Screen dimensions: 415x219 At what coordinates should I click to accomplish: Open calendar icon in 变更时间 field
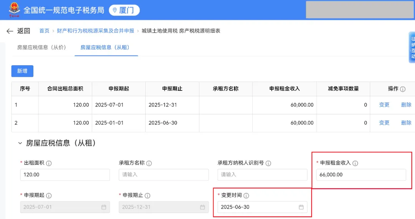point(301,207)
